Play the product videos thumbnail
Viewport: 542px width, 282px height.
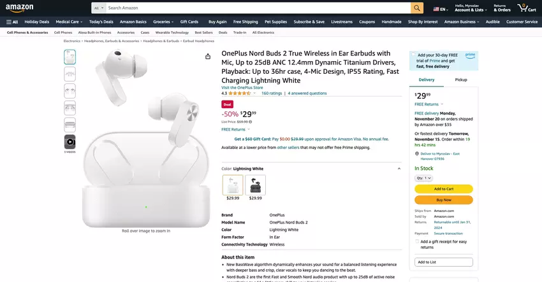[x=70, y=142]
